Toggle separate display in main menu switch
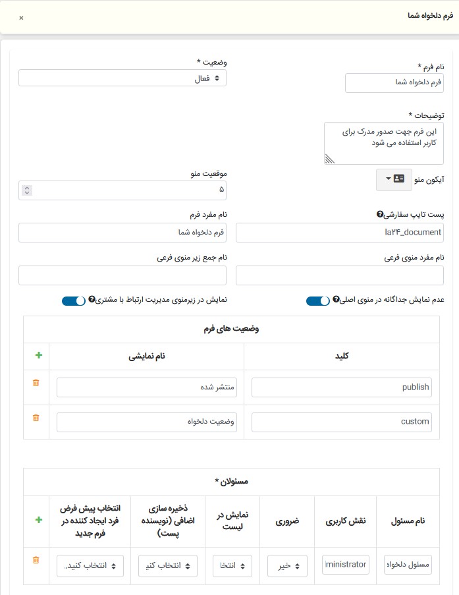Viewport: 459px width, 595px height. click(x=318, y=301)
